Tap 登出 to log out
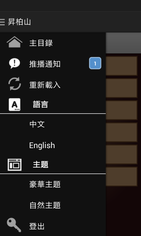This screenshot has width=141, height=236. 53,226
